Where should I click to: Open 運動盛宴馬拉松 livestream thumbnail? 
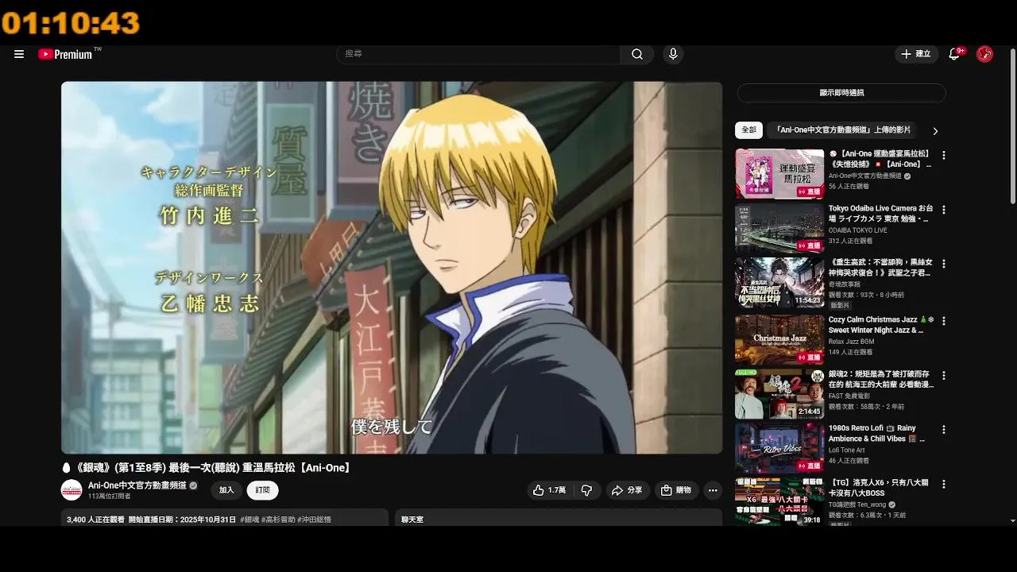779,174
